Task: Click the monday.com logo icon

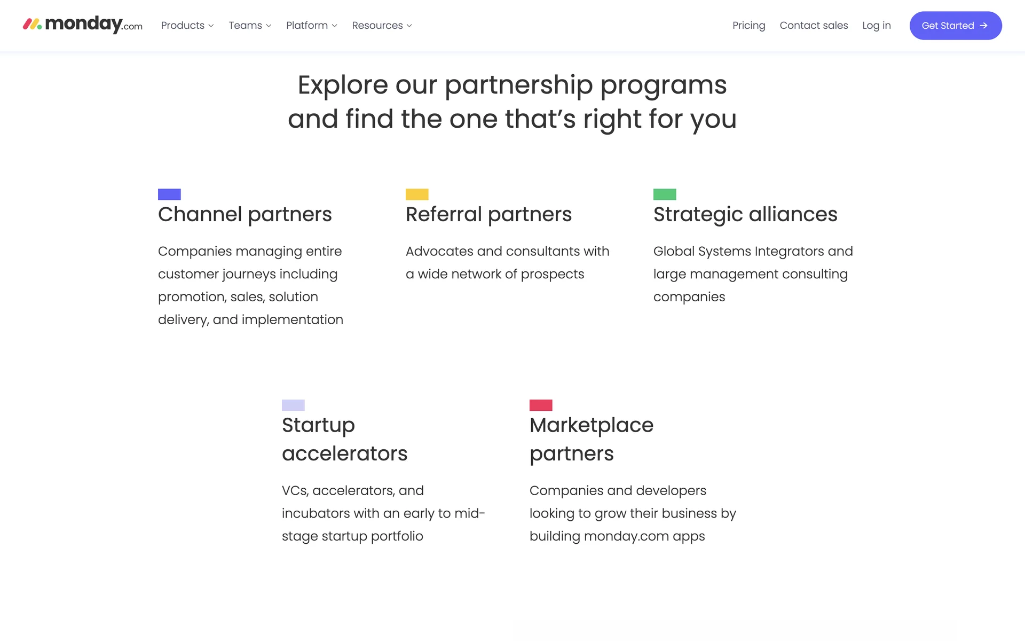Action: [32, 24]
